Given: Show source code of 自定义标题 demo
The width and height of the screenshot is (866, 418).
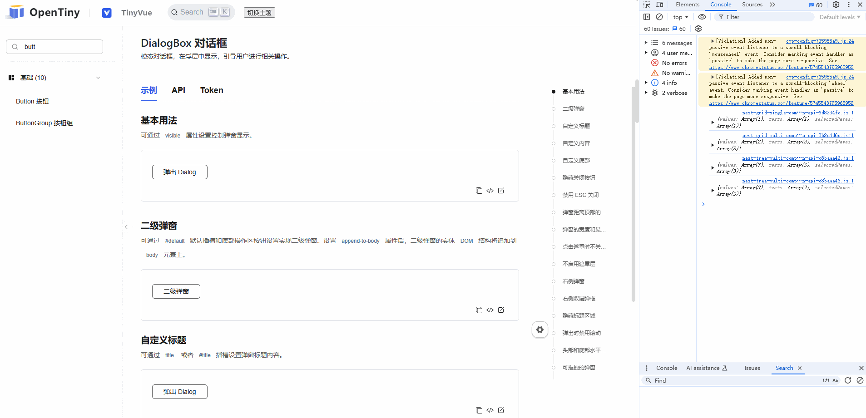Looking at the screenshot, I should pos(490,410).
